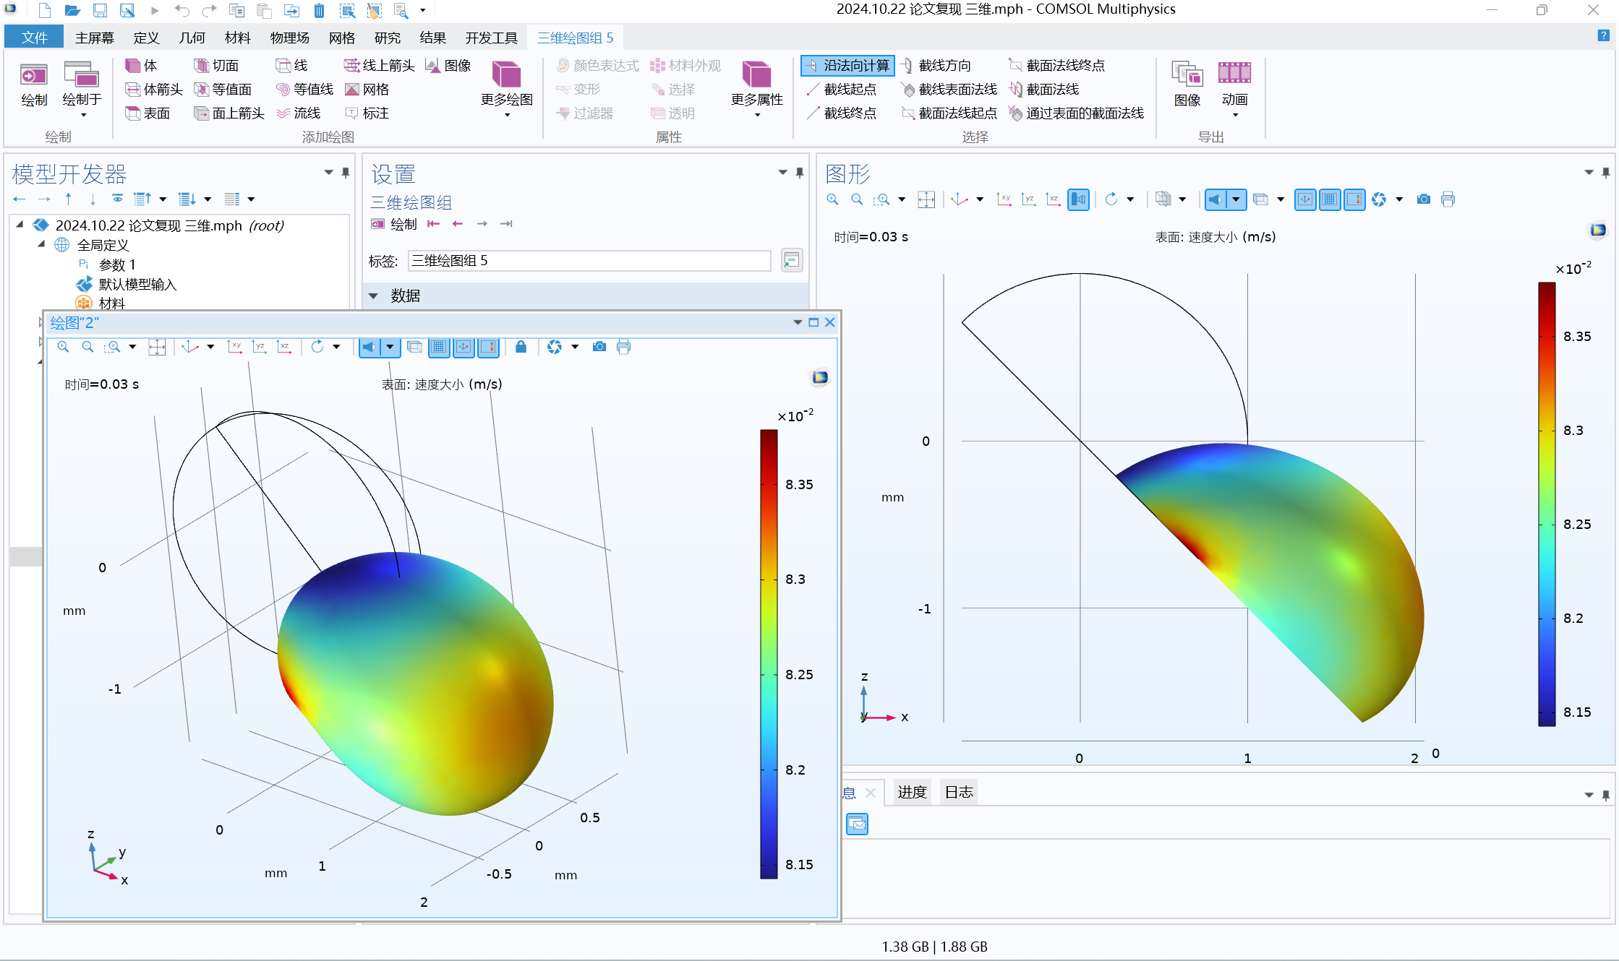Click 截面法线终点 button
Viewport: 1619px width, 961px height.
point(1056,66)
